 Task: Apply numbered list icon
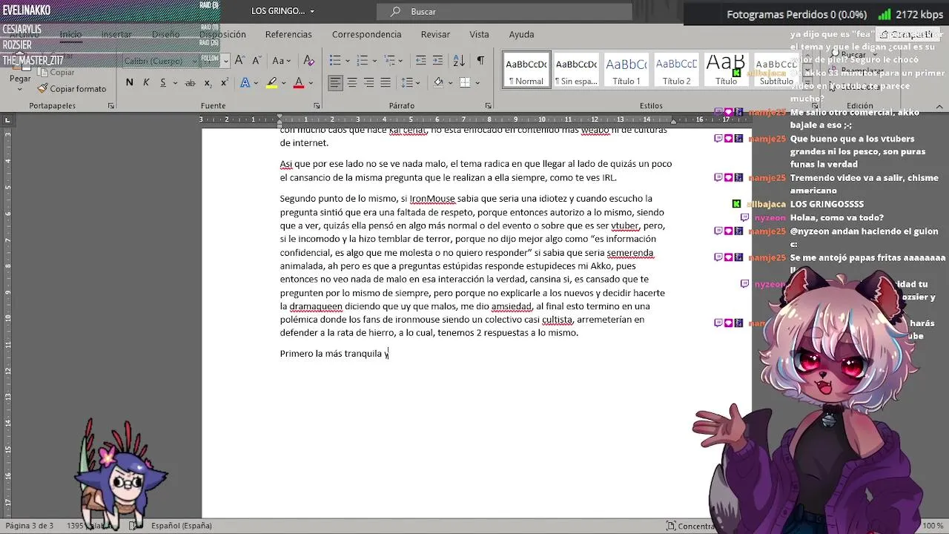pyautogui.click(x=362, y=60)
